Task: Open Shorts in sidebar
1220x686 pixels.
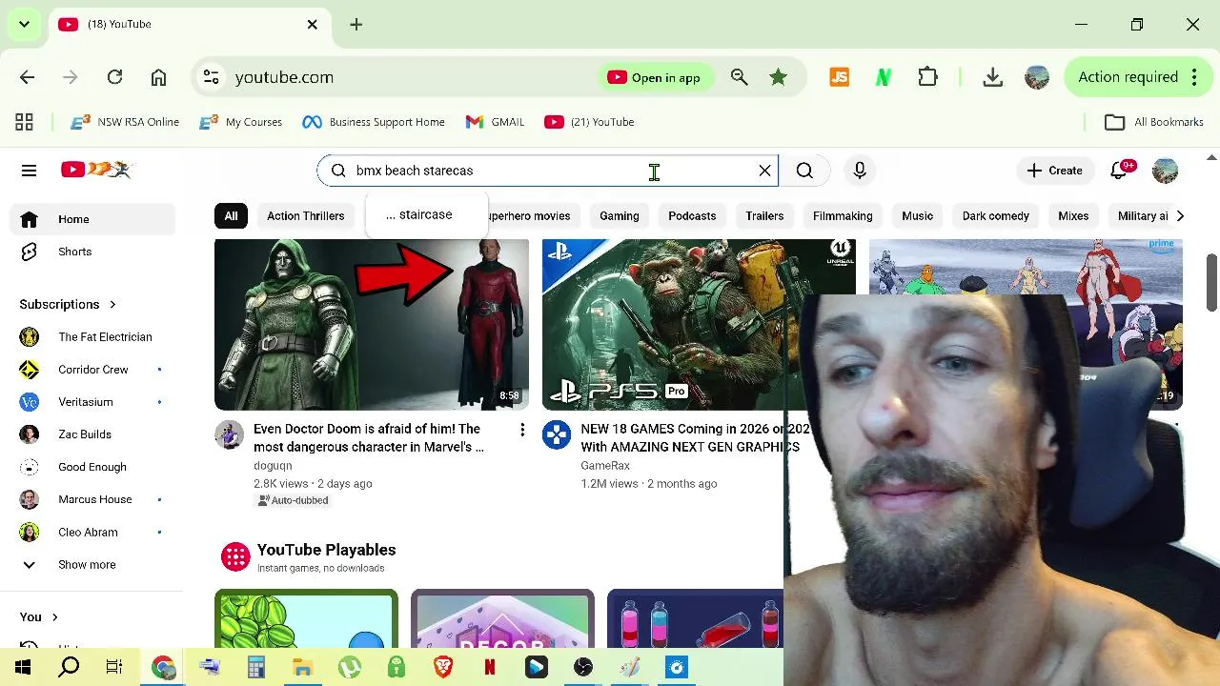Action: coord(92,252)
